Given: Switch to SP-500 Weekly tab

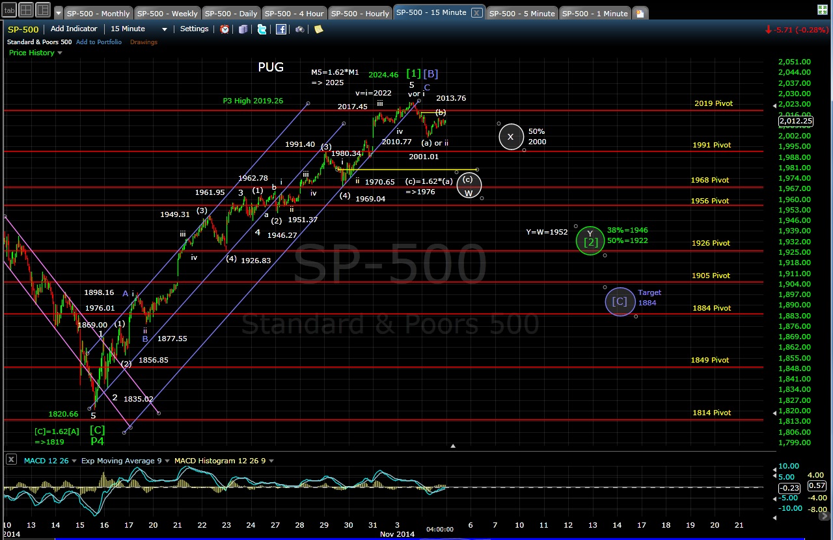Looking at the screenshot, I should [168, 13].
